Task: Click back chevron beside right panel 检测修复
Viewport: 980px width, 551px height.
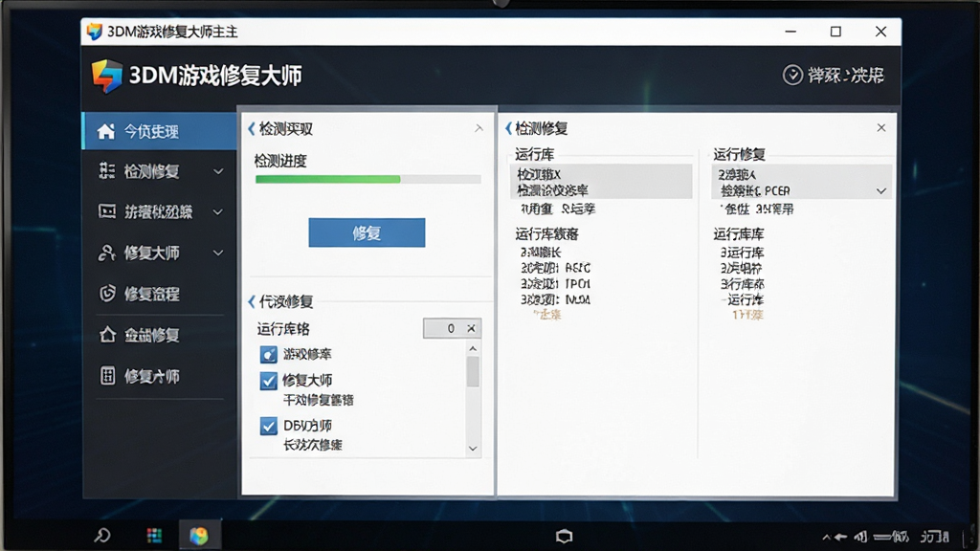Action: tap(508, 128)
